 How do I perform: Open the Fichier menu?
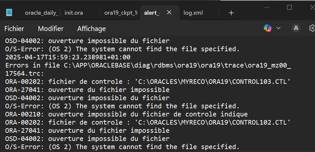pyautogui.click(x=14, y=29)
